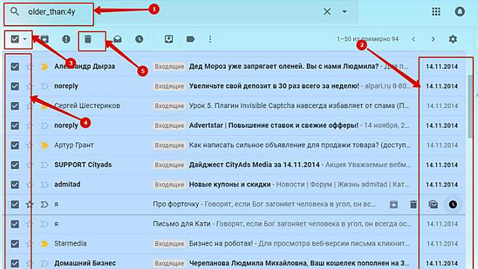Click the toolbar Archive icon

[44, 39]
